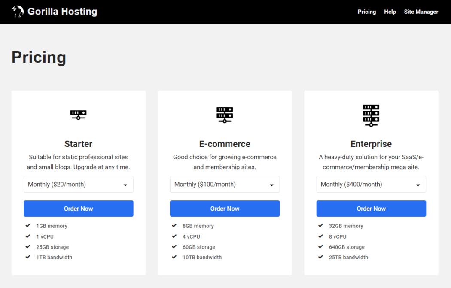The width and height of the screenshot is (451, 288).
Task: Click checkmark beside 1 vCPU
Action: click(x=28, y=236)
